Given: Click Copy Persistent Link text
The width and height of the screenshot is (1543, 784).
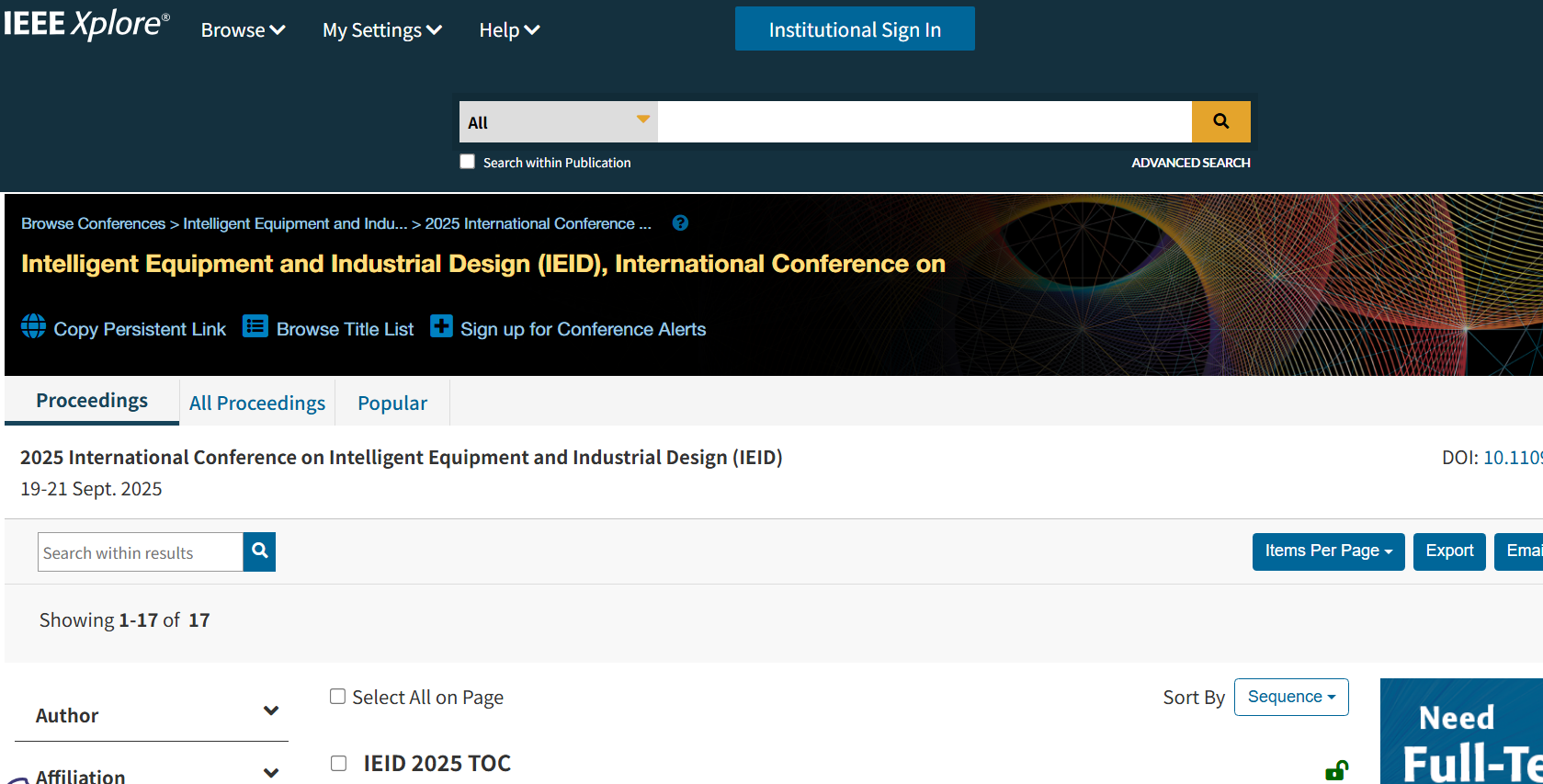Looking at the screenshot, I should 140,329.
